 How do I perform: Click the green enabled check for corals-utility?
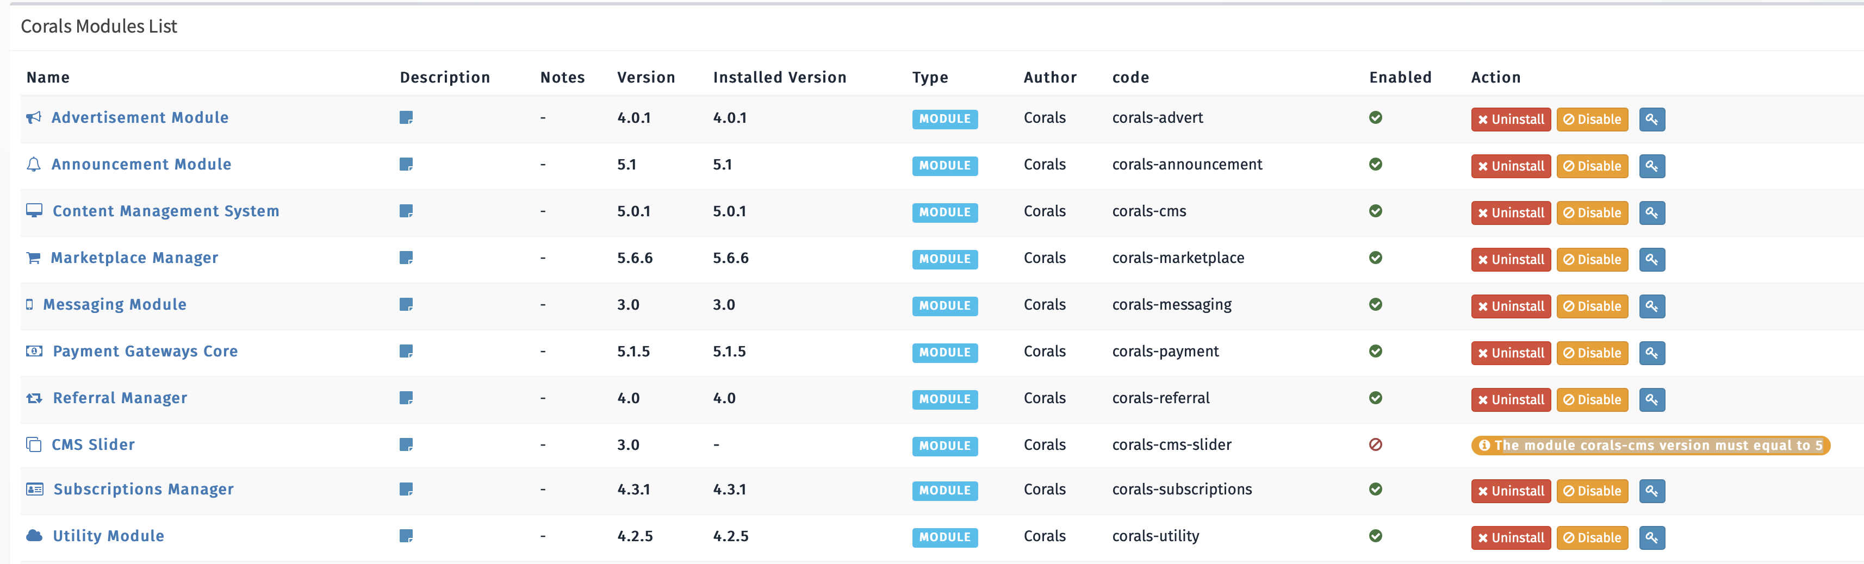click(x=1376, y=536)
